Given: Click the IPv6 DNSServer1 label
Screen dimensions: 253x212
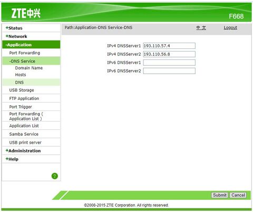Looking at the screenshot, I should click(x=124, y=63).
